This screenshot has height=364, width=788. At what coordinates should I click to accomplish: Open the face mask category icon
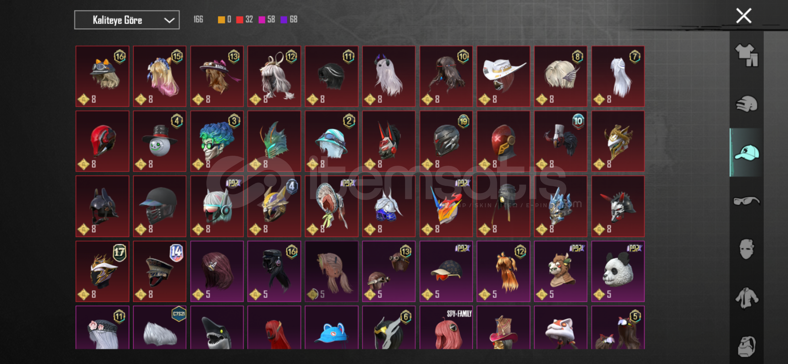747,249
